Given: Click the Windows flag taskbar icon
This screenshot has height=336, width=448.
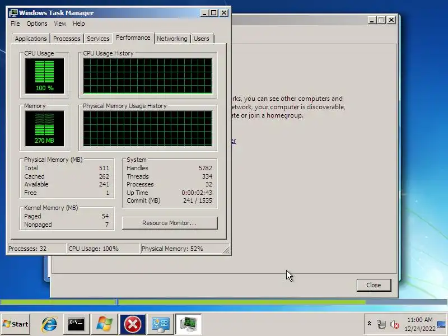Looking at the screenshot, I should [104, 324].
